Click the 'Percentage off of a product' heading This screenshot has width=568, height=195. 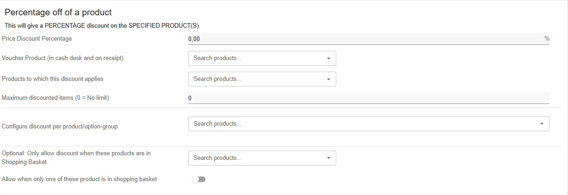tap(58, 12)
